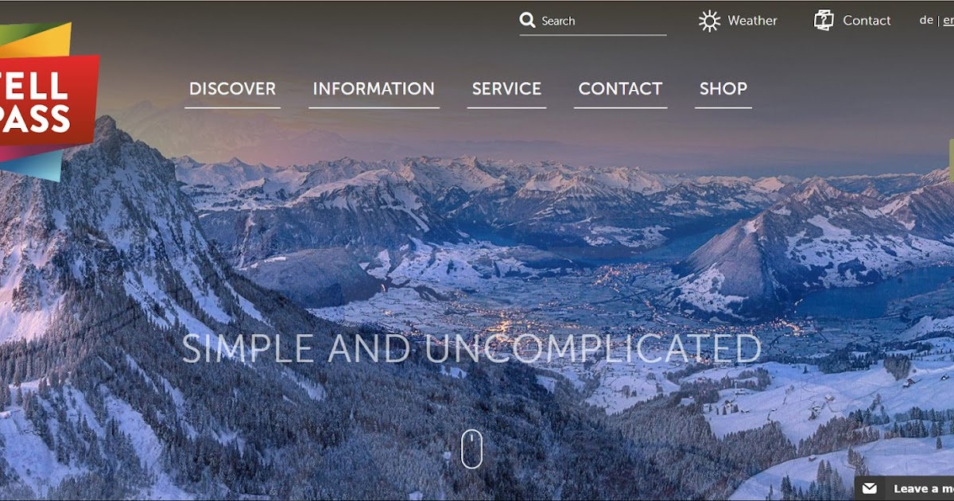This screenshot has width=954, height=501.
Task: Click the Simple and Uncomplicated headline
Action: point(471,349)
